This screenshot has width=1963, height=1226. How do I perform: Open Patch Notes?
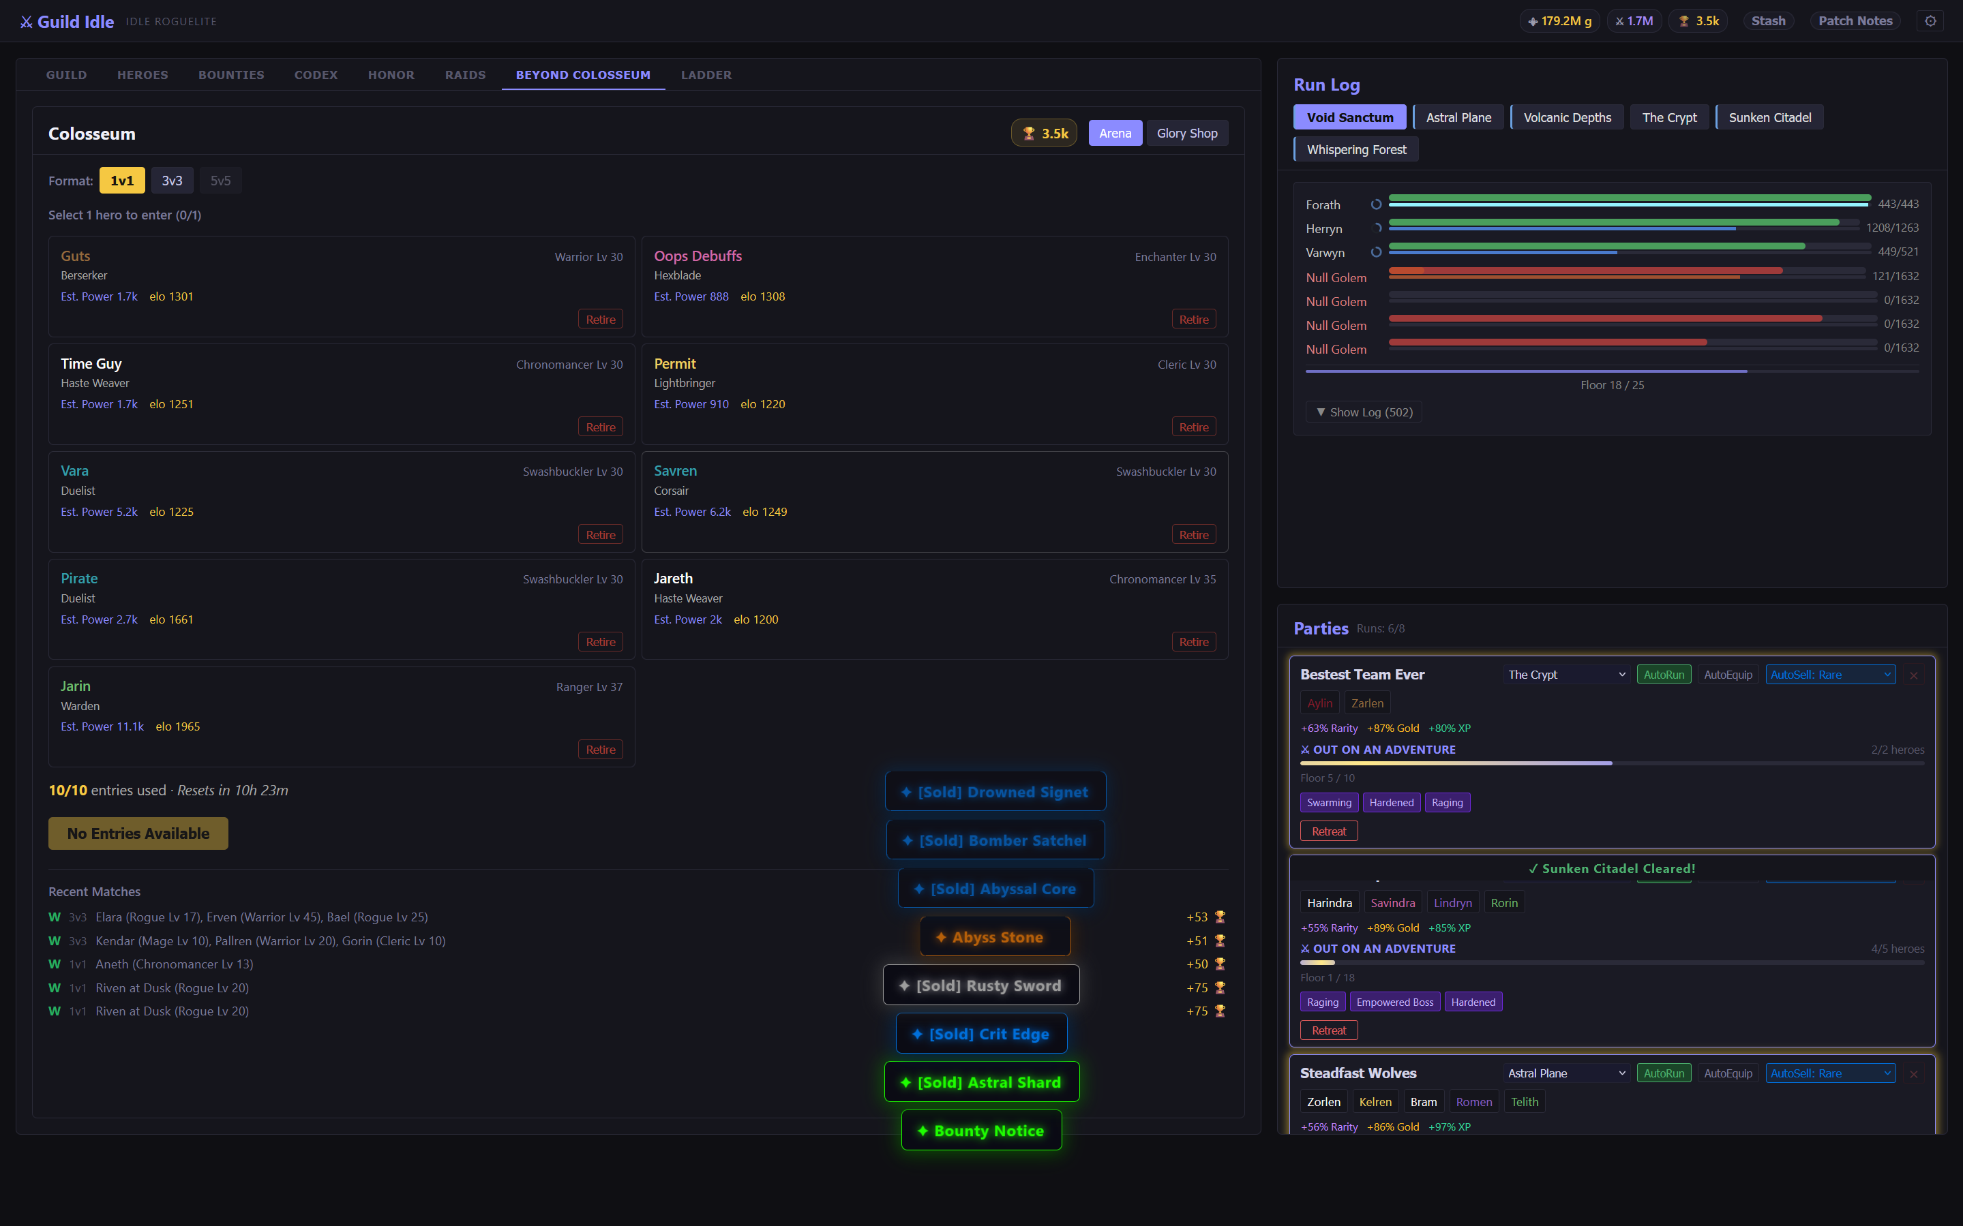click(1855, 21)
